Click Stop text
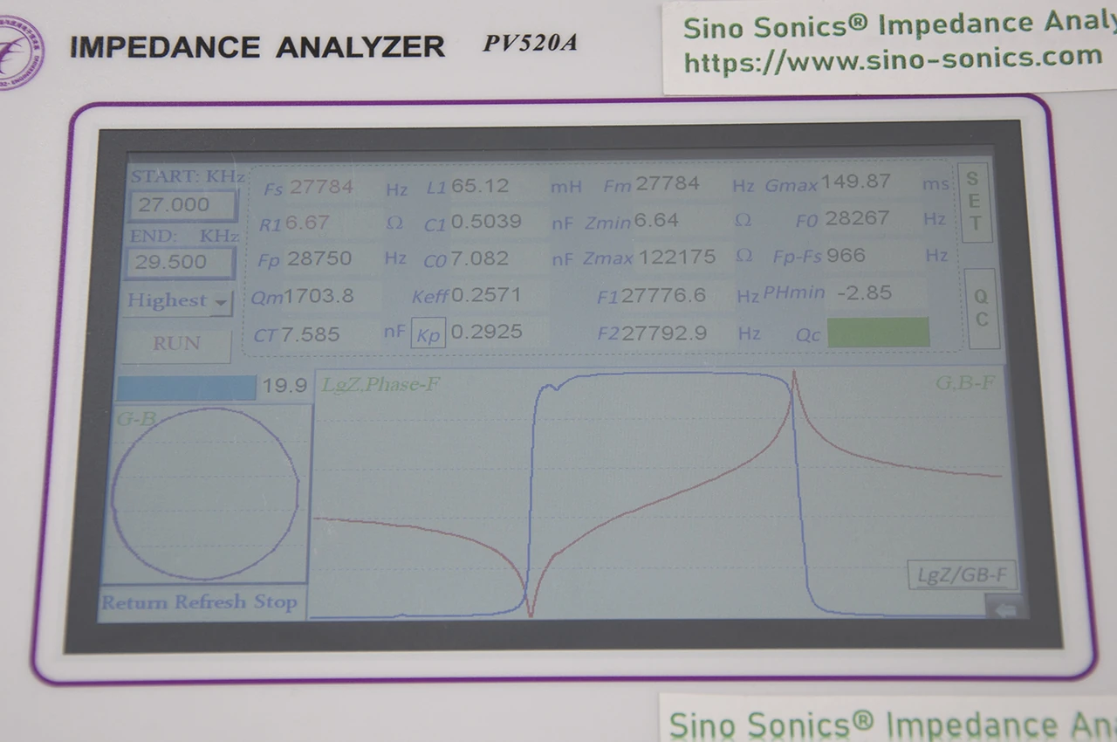This screenshot has width=1117, height=742. click(x=276, y=602)
